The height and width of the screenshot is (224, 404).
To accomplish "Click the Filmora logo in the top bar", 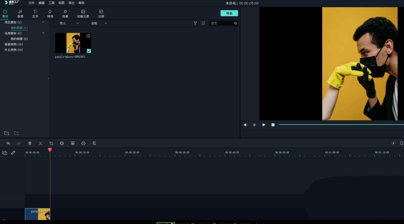I will [x=12, y=3].
